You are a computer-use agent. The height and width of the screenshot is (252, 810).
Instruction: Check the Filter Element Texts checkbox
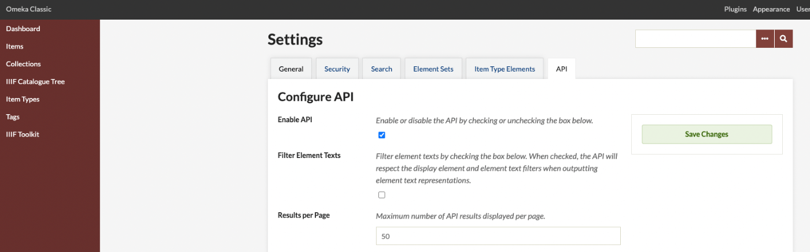pyautogui.click(x=382, y=195)
